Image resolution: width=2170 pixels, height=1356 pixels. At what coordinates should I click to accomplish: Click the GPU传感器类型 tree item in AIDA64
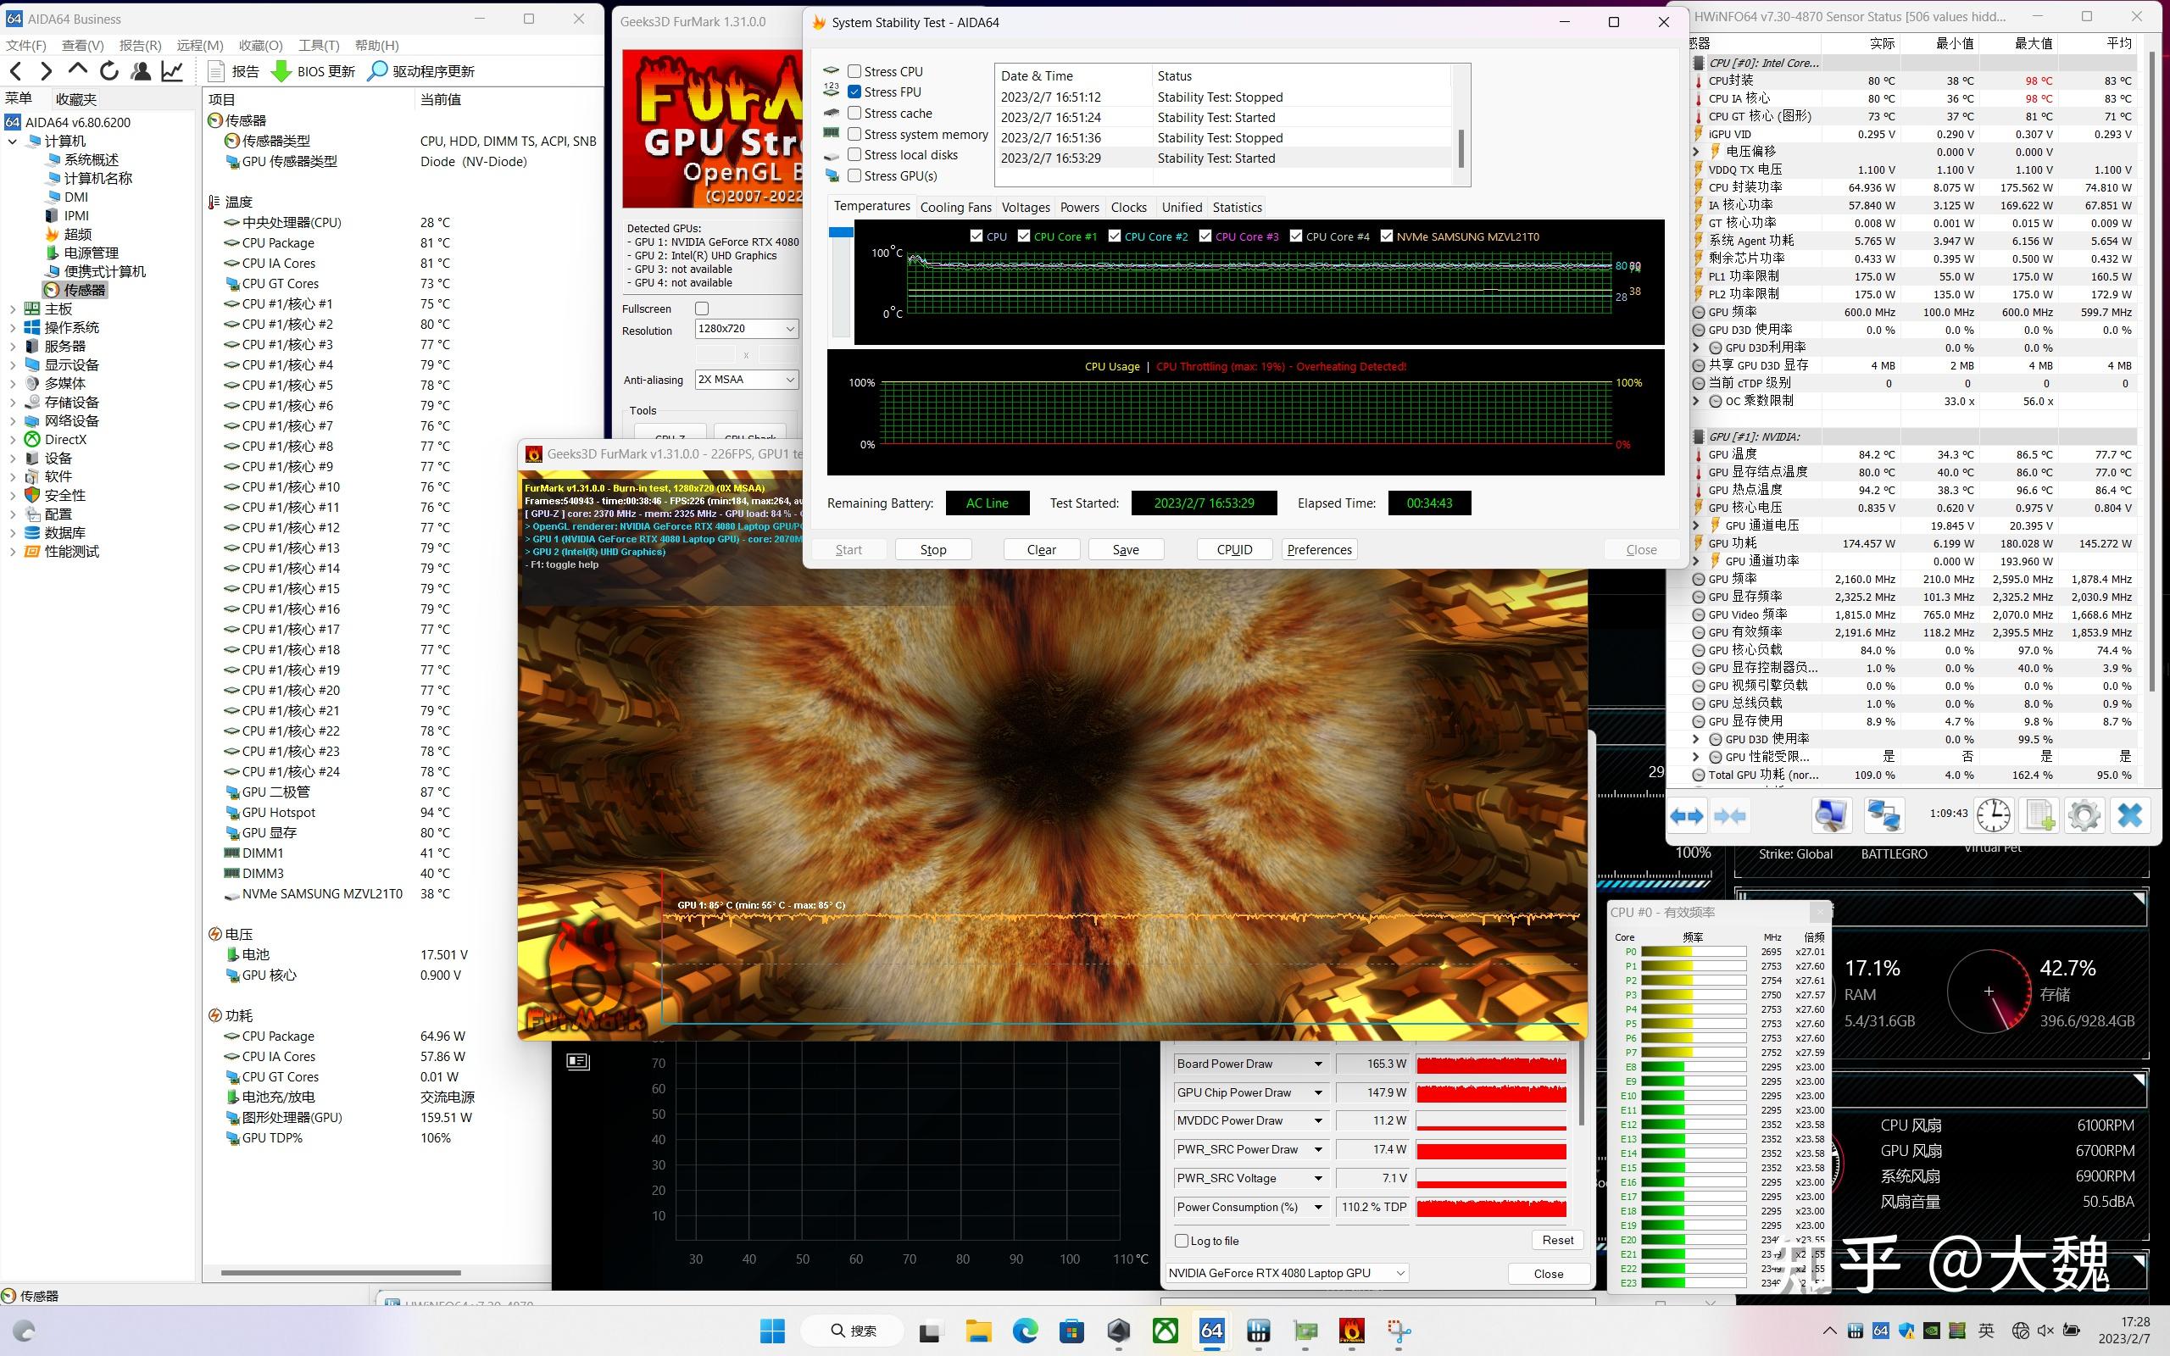[297, 161]
